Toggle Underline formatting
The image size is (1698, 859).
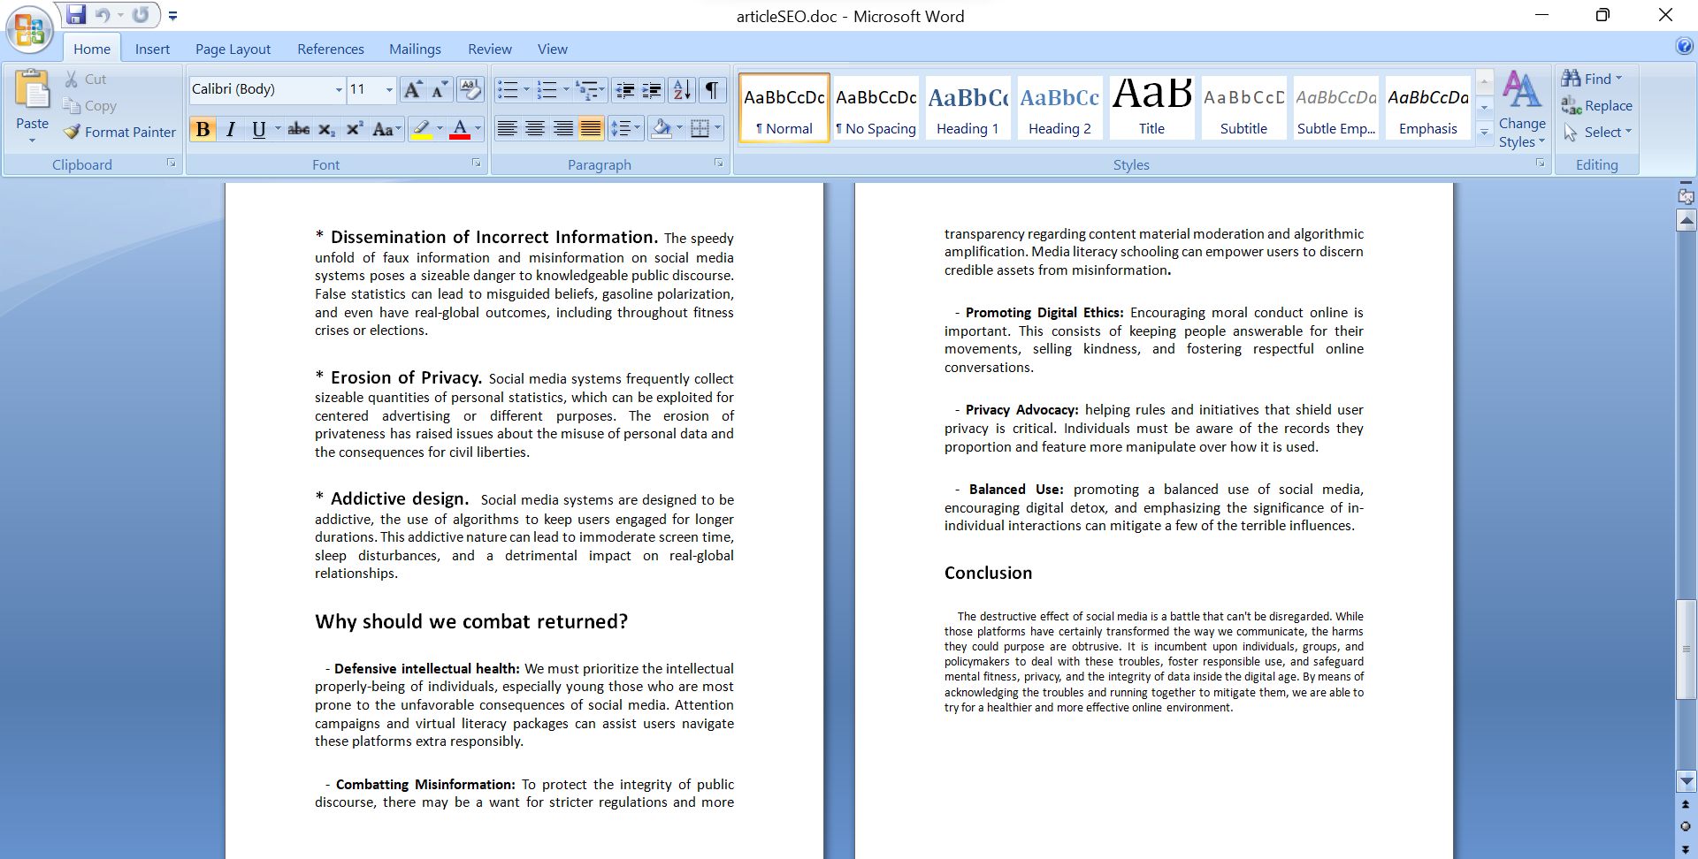point(258,129)
